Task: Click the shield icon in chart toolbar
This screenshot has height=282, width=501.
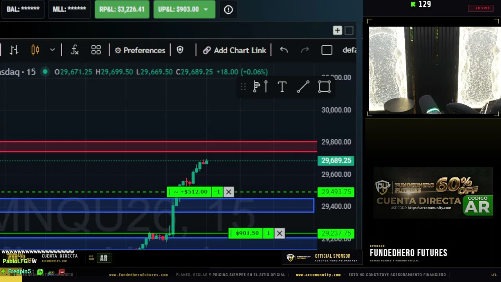Action: [x=180, y=50]
